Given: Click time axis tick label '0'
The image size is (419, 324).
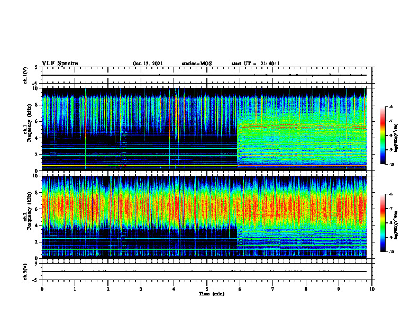Looking at the screenshot, I should 42,289.
